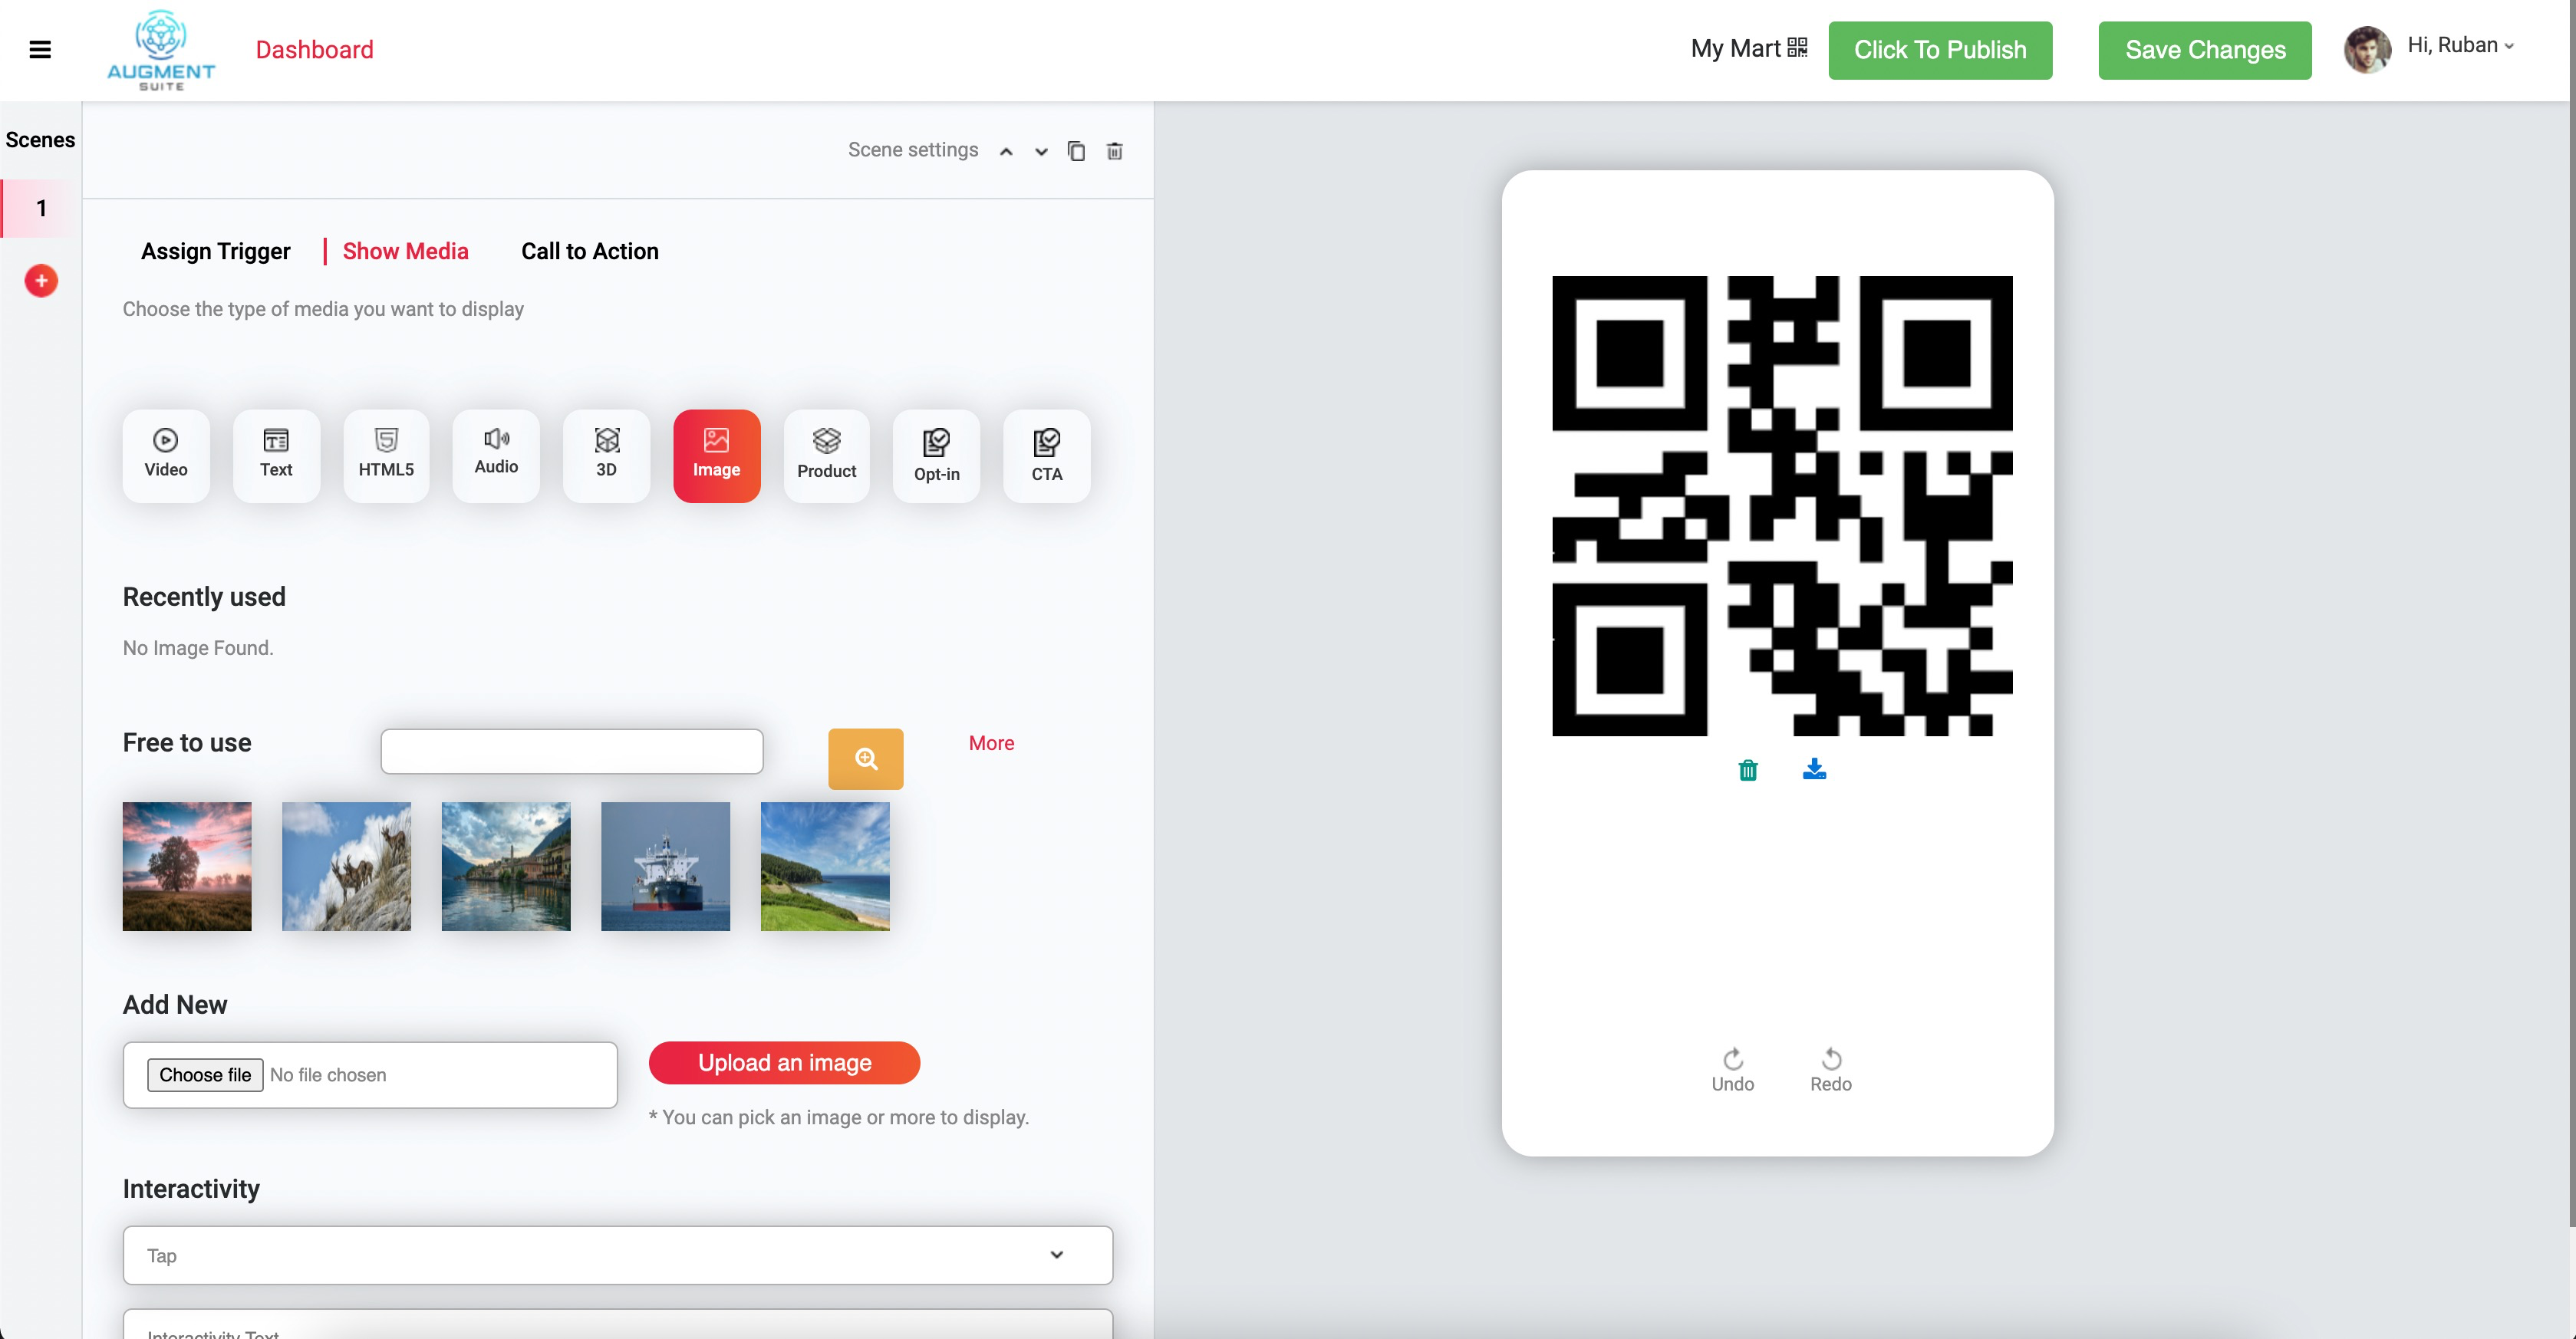
Task: Go to the Dashboard
Action: 314,50
